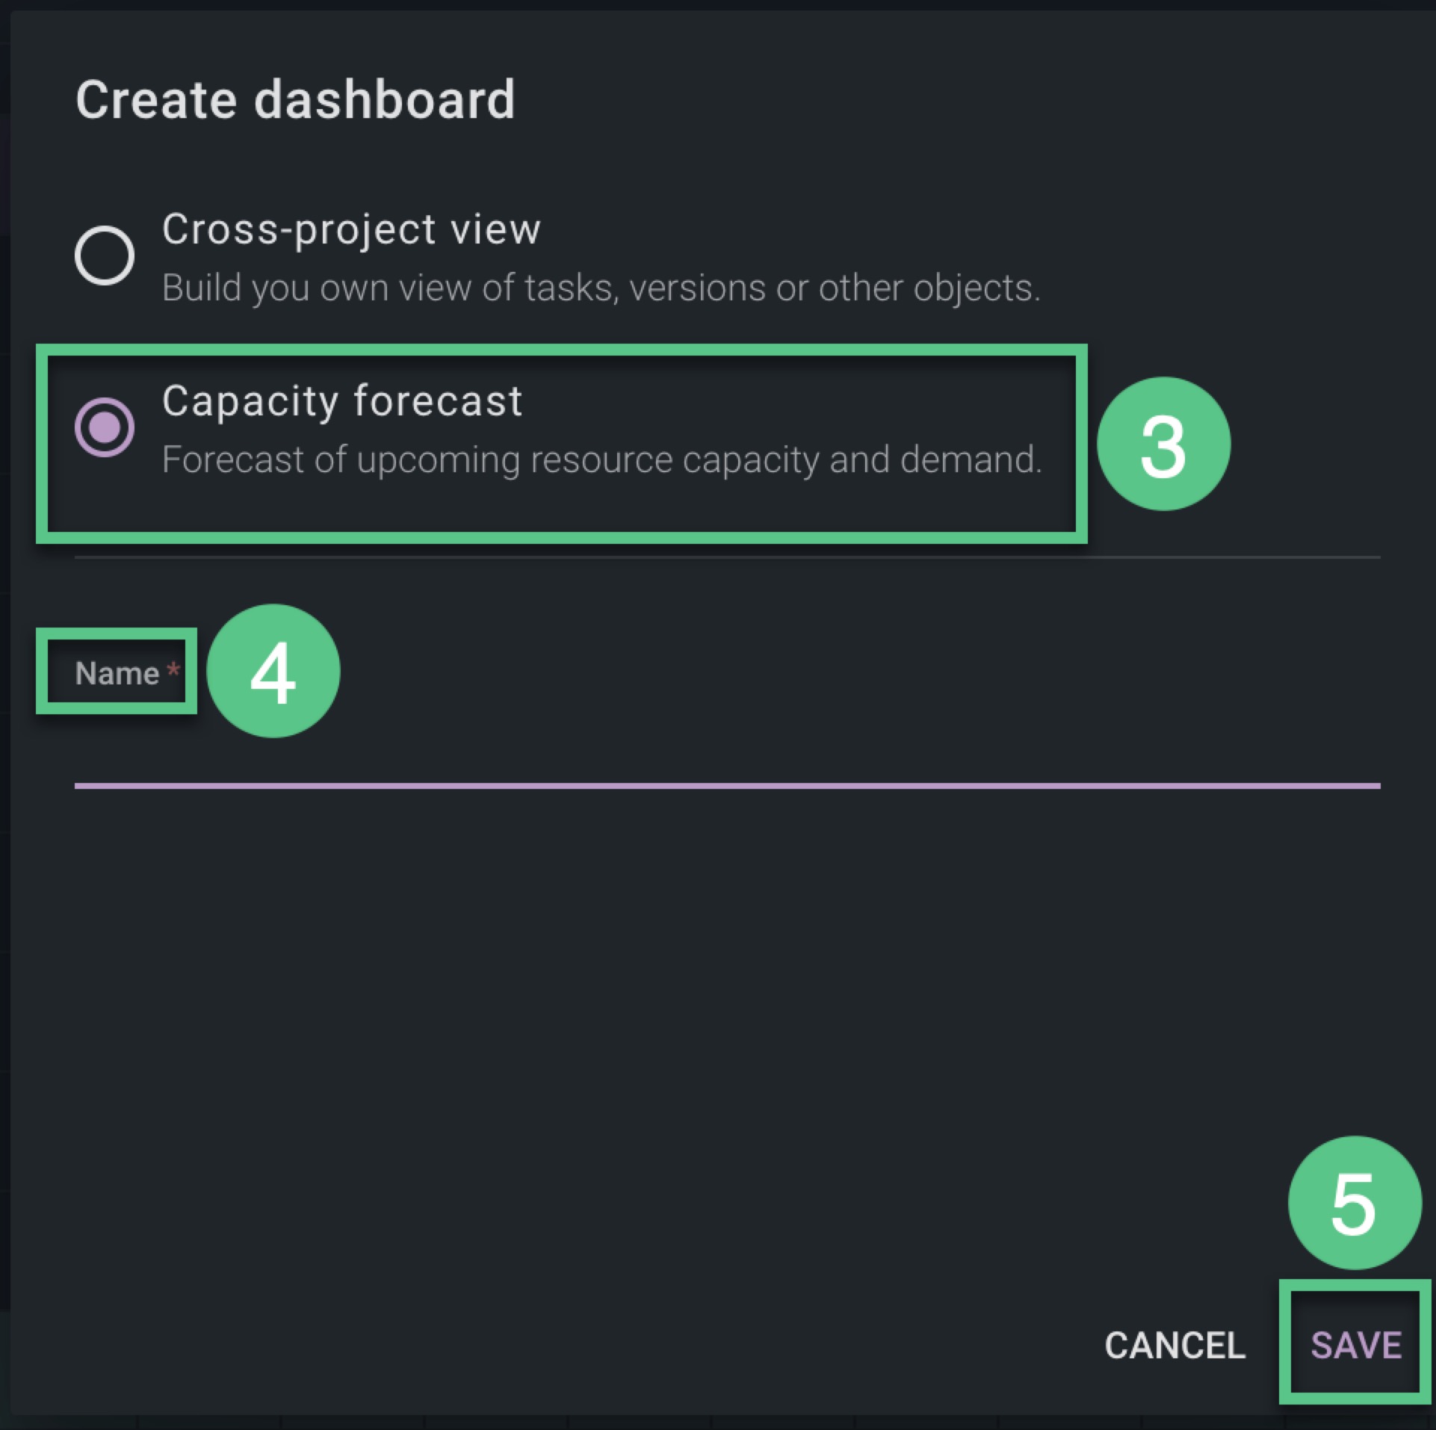Click the green step 5 badge

1354,1203
